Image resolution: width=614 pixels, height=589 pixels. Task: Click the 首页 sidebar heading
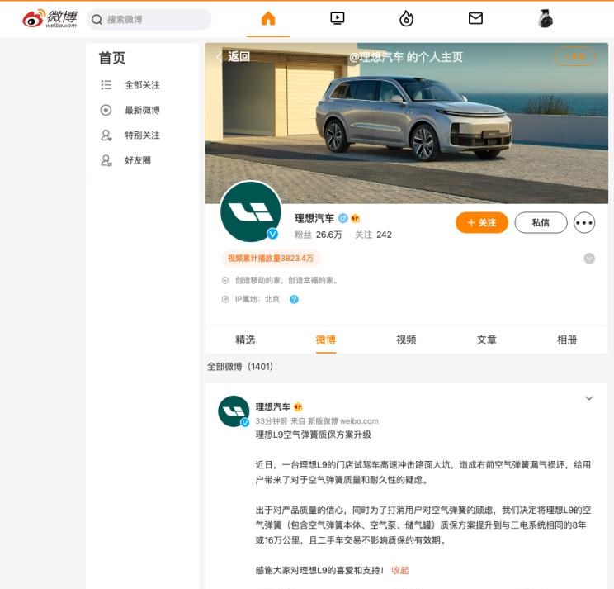tap(112, 58)
